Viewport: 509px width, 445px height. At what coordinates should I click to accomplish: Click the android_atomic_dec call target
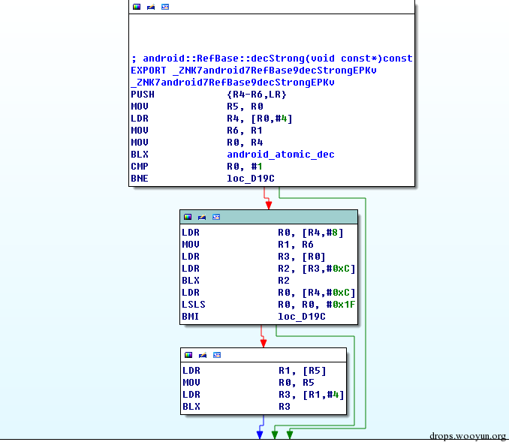point(281,155)
